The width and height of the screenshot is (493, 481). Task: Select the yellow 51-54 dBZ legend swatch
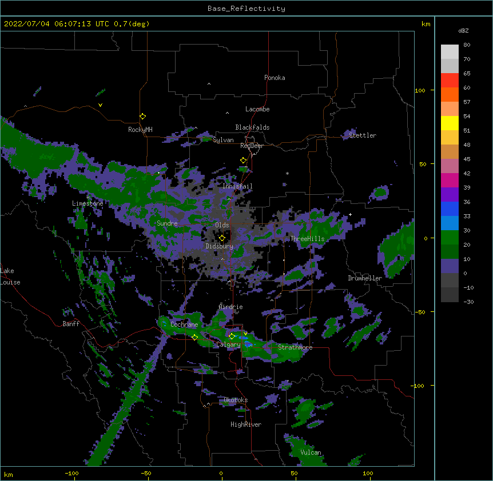click(x=450, y=123)
